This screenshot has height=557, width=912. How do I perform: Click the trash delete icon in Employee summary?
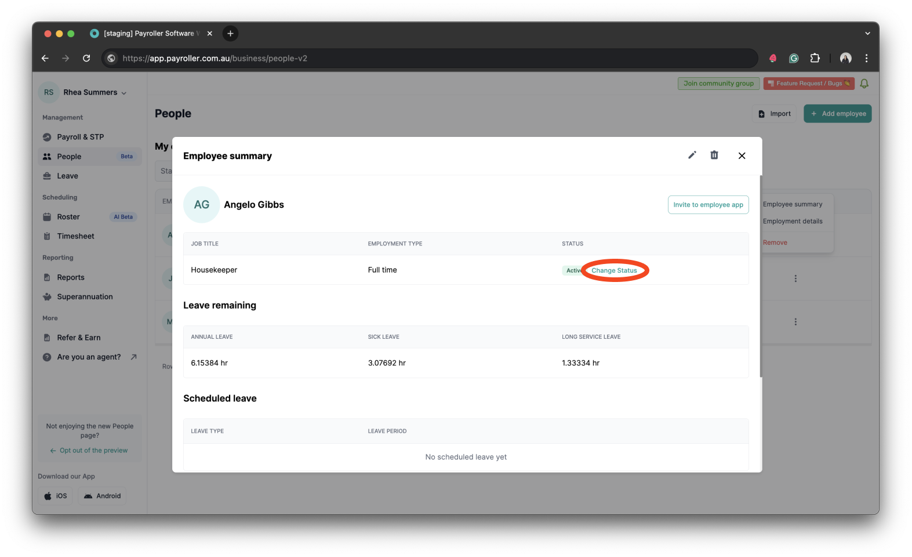click(714, 155)
